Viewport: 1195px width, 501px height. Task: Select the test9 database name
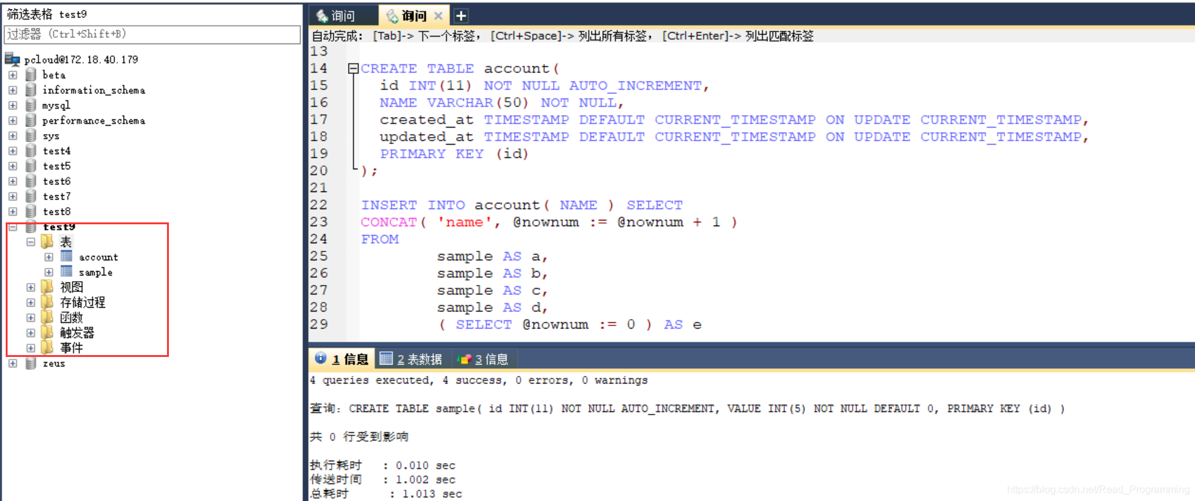click(x=59, y=227)
